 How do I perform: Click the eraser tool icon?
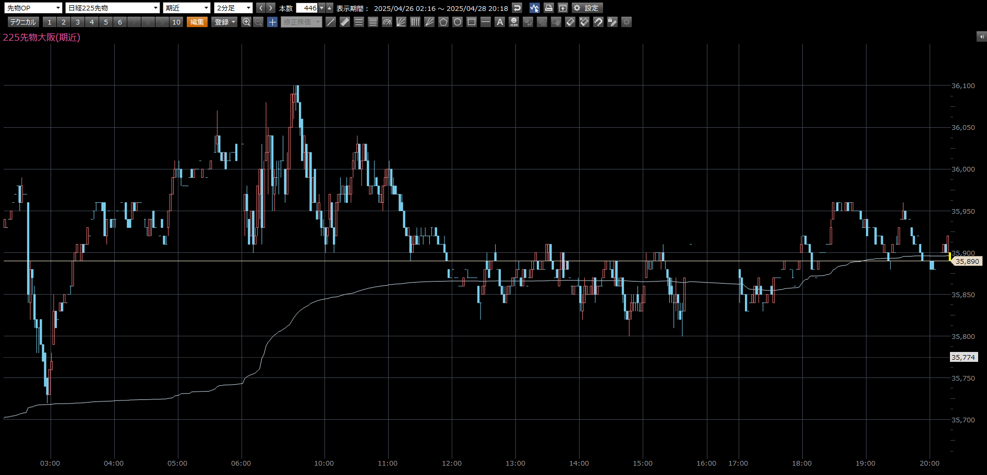tap(570, 22)
